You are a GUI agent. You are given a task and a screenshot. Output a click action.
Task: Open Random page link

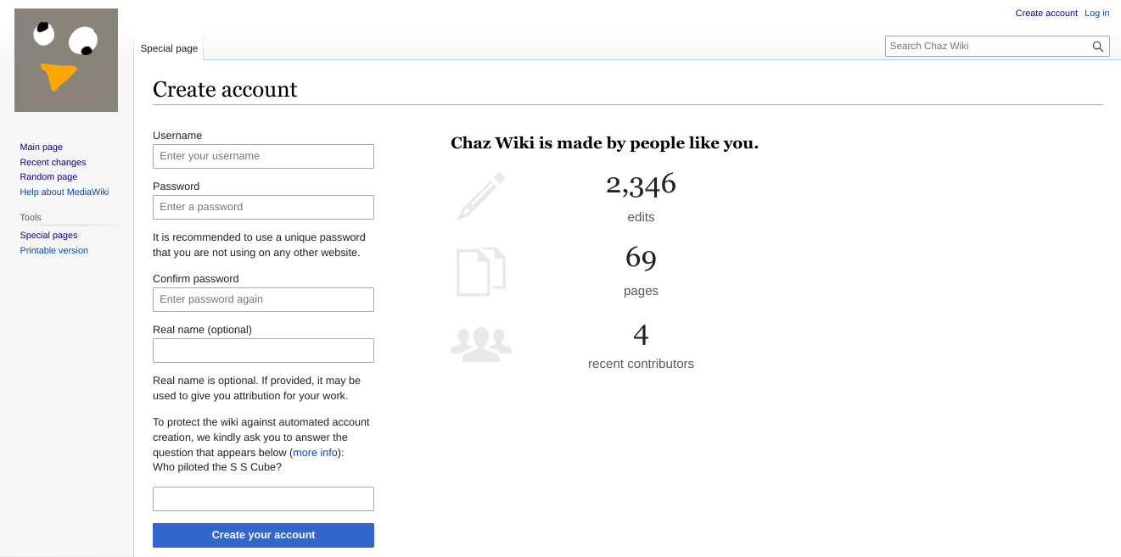[48, 176]
